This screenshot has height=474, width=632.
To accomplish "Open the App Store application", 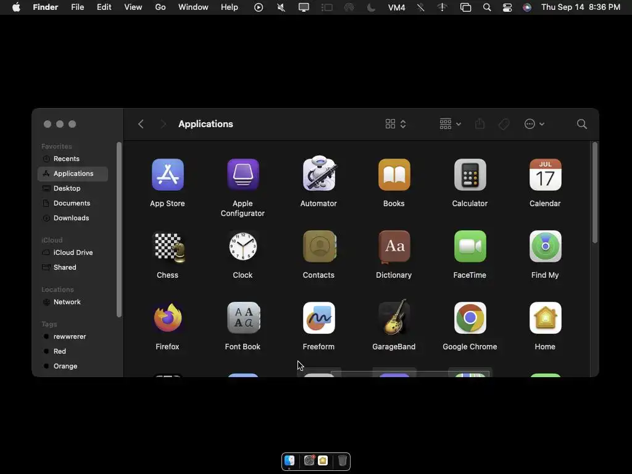I will pyautogui.click(x=168, y=175).
